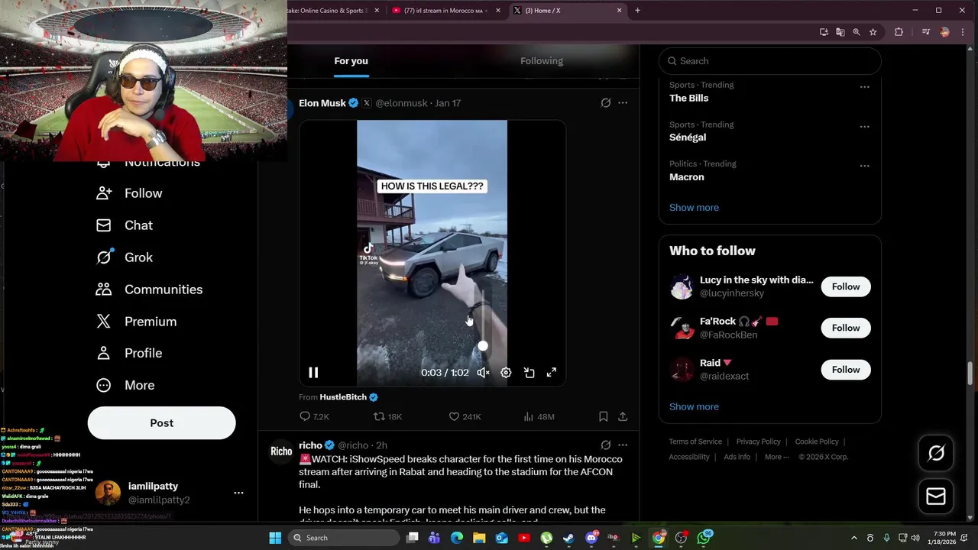Viewport: 978px width, 550px height.
Task: Switch to the YouTube irl stream tab
Action: coord(447,11)
